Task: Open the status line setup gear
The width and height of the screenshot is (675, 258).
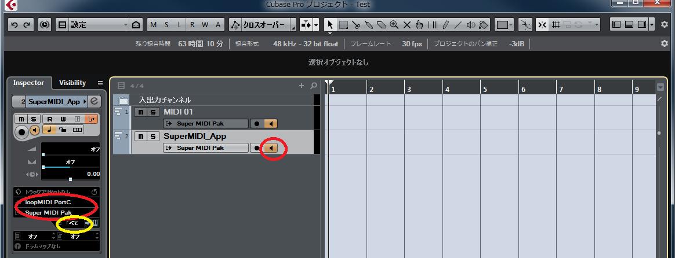Action: (x=664, y=44)
